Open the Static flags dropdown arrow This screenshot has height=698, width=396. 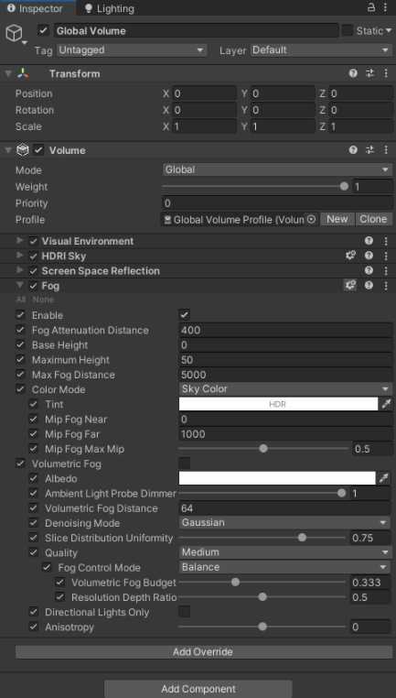pyautogui.click(x=389, y=31)
